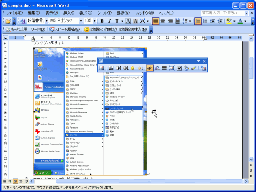Open the 書式(O) menu
This screenshot has height=192, width=256.
coord(86,13)
